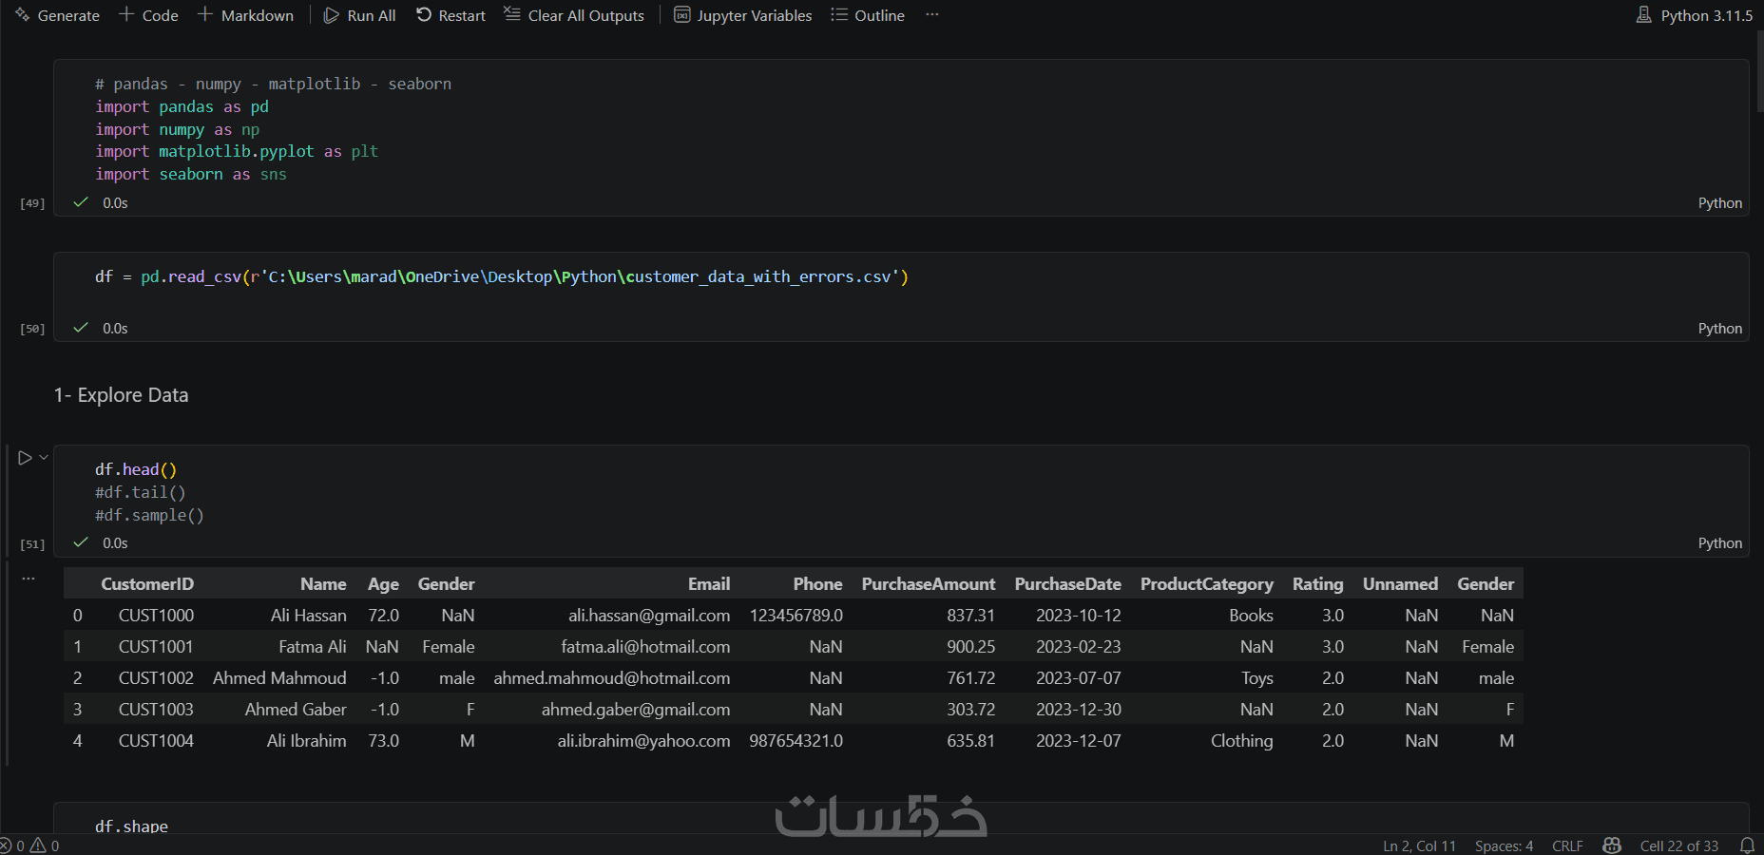Change the Spaces: 4 indentation setting

point(1504,845)
